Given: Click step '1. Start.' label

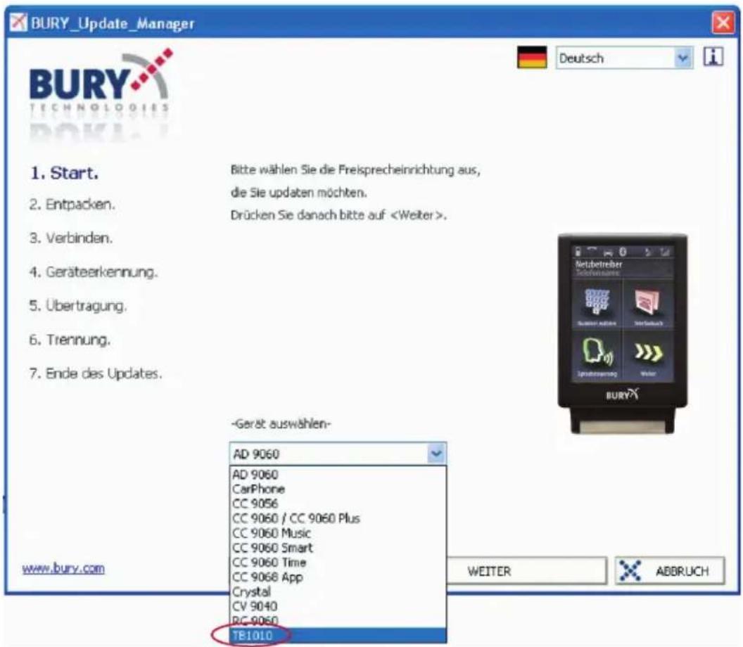Looking at the screenshot, I should click(x=65, y=173).
